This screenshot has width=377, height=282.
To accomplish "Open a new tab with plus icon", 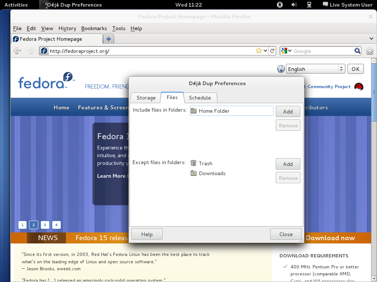I will (x=109, y=39).
